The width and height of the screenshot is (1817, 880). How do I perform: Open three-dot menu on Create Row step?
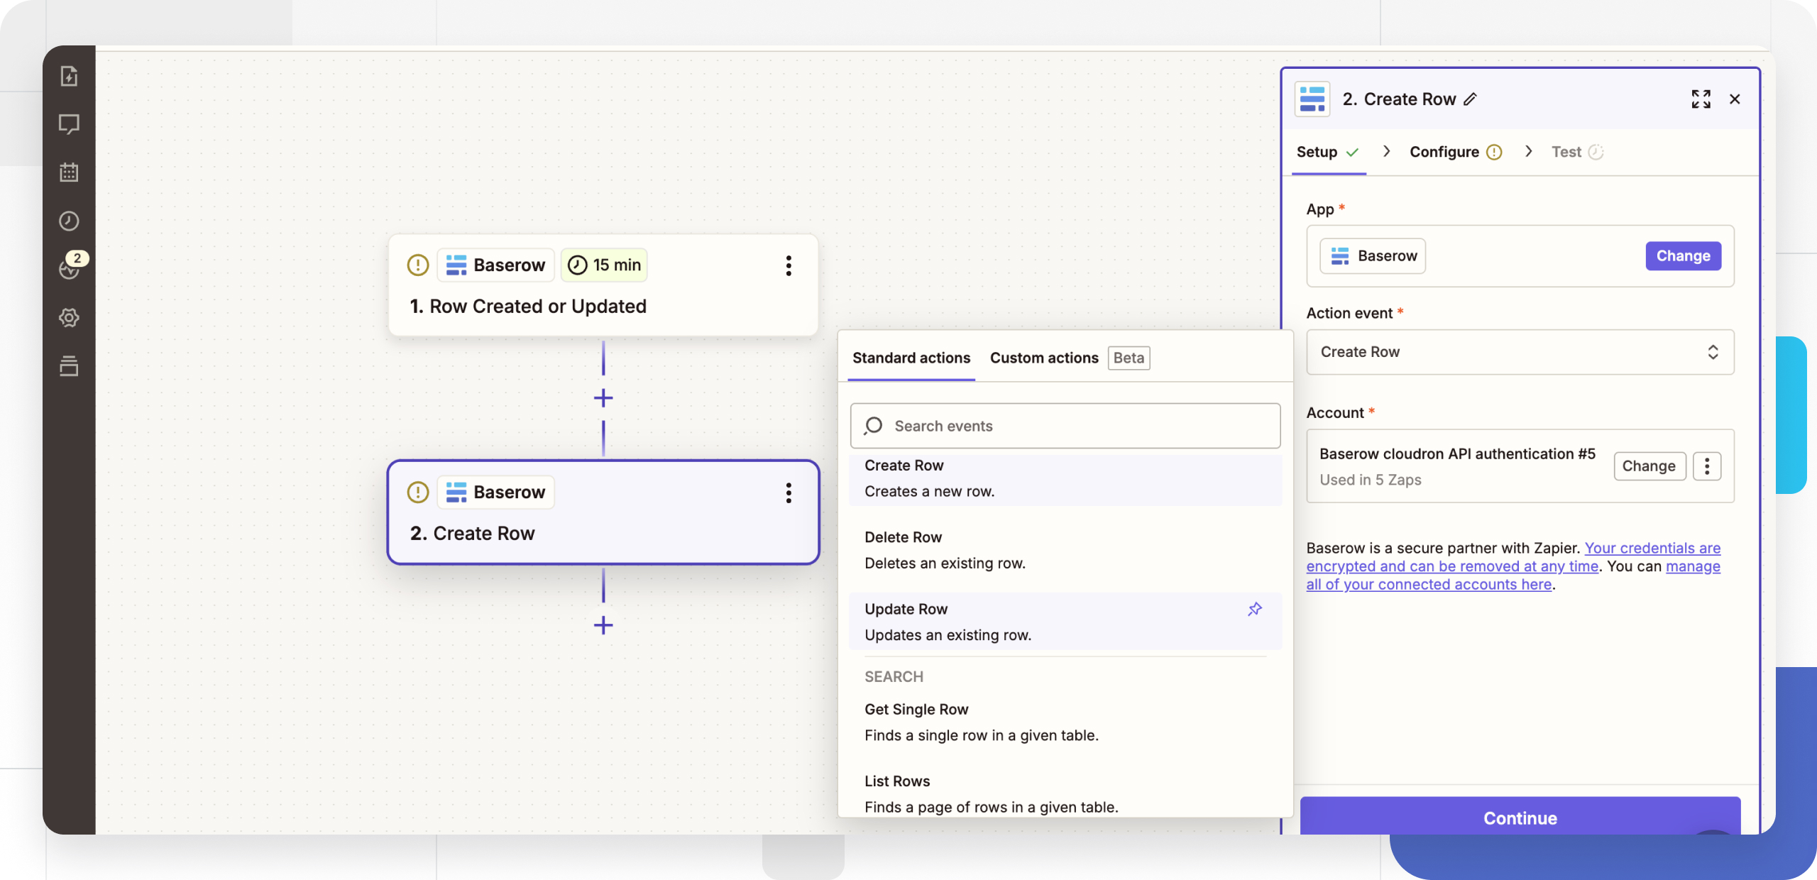point(788,493)
